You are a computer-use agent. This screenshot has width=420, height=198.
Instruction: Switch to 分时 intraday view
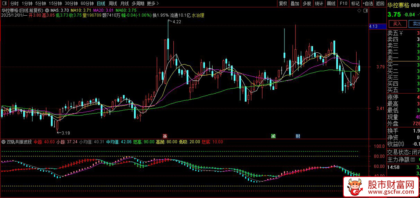tap(15, 3)
